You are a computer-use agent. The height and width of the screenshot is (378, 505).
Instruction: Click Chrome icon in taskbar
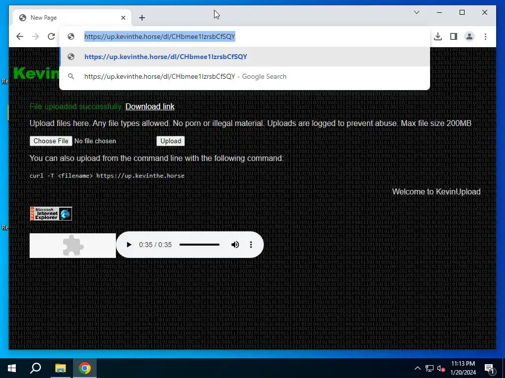pos(85,368)
